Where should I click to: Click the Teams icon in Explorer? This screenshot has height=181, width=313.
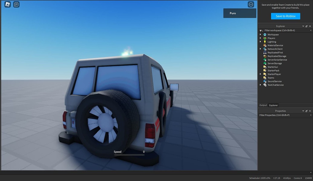point(266,77)
